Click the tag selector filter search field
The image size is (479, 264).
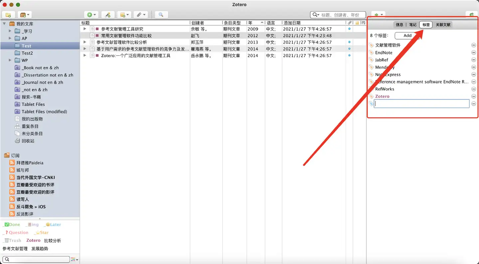coord(36,259)
